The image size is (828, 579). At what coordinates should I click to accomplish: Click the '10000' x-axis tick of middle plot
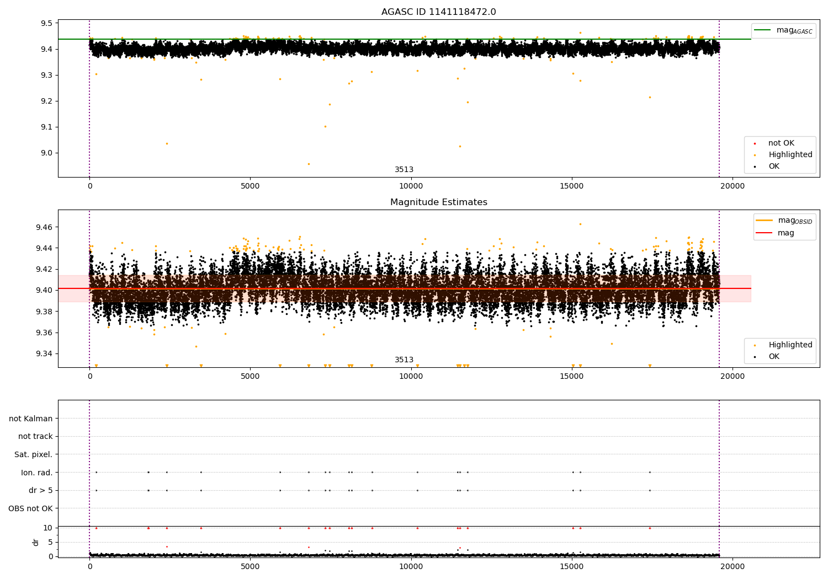(411, 377)
